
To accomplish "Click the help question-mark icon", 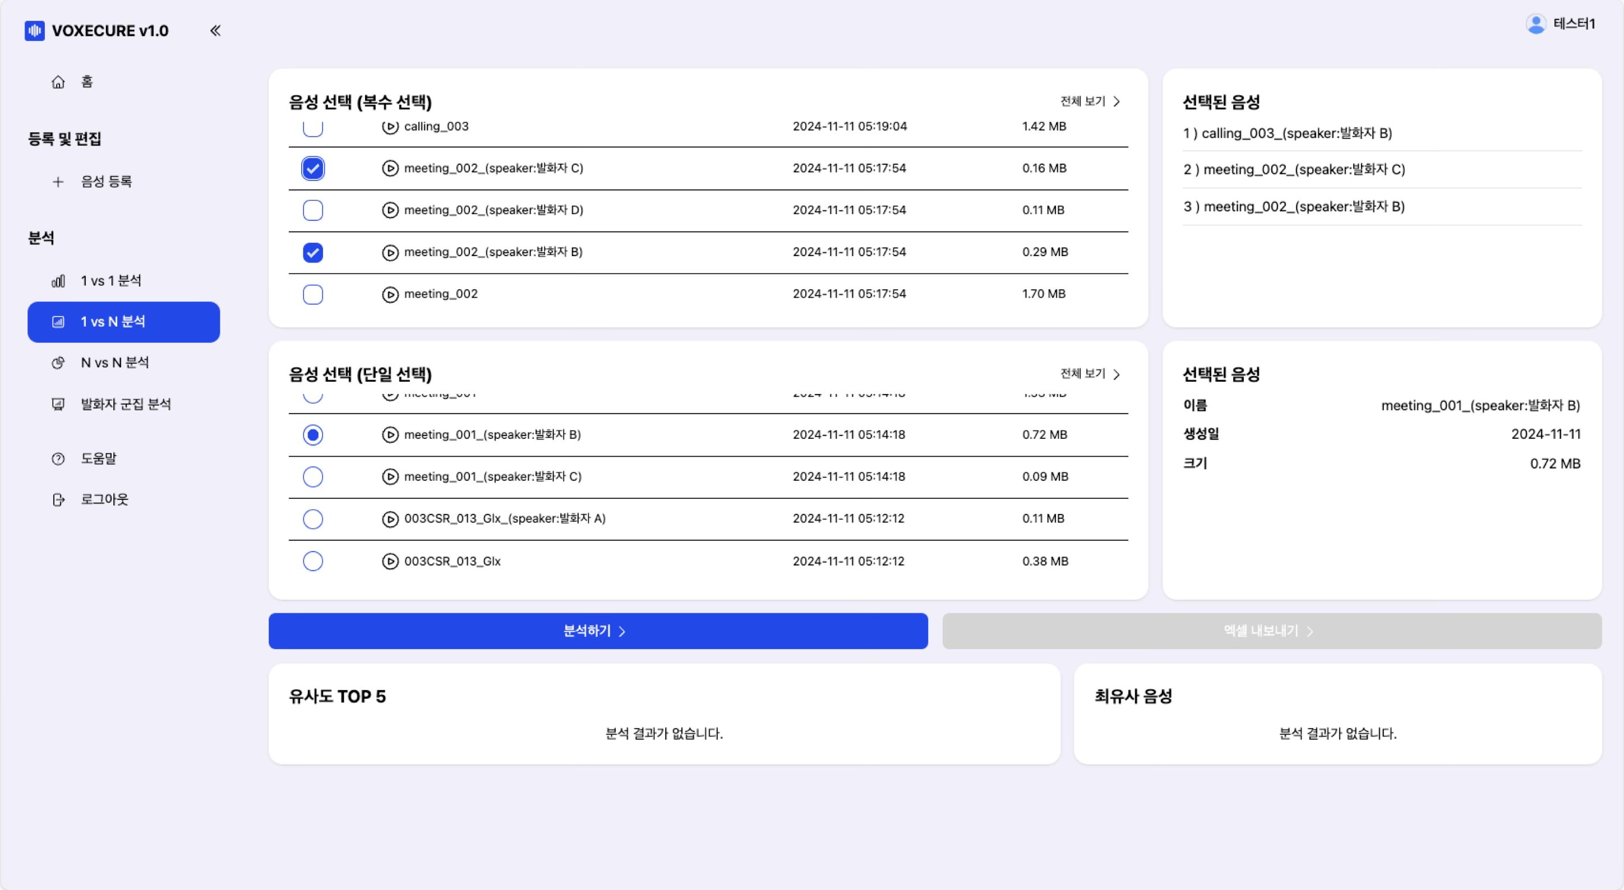I will click(x=58, y=458).
